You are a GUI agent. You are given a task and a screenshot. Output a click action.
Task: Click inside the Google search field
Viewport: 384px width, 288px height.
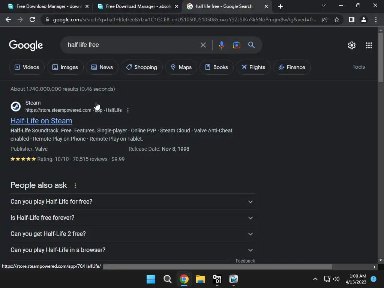click(132, 45)
